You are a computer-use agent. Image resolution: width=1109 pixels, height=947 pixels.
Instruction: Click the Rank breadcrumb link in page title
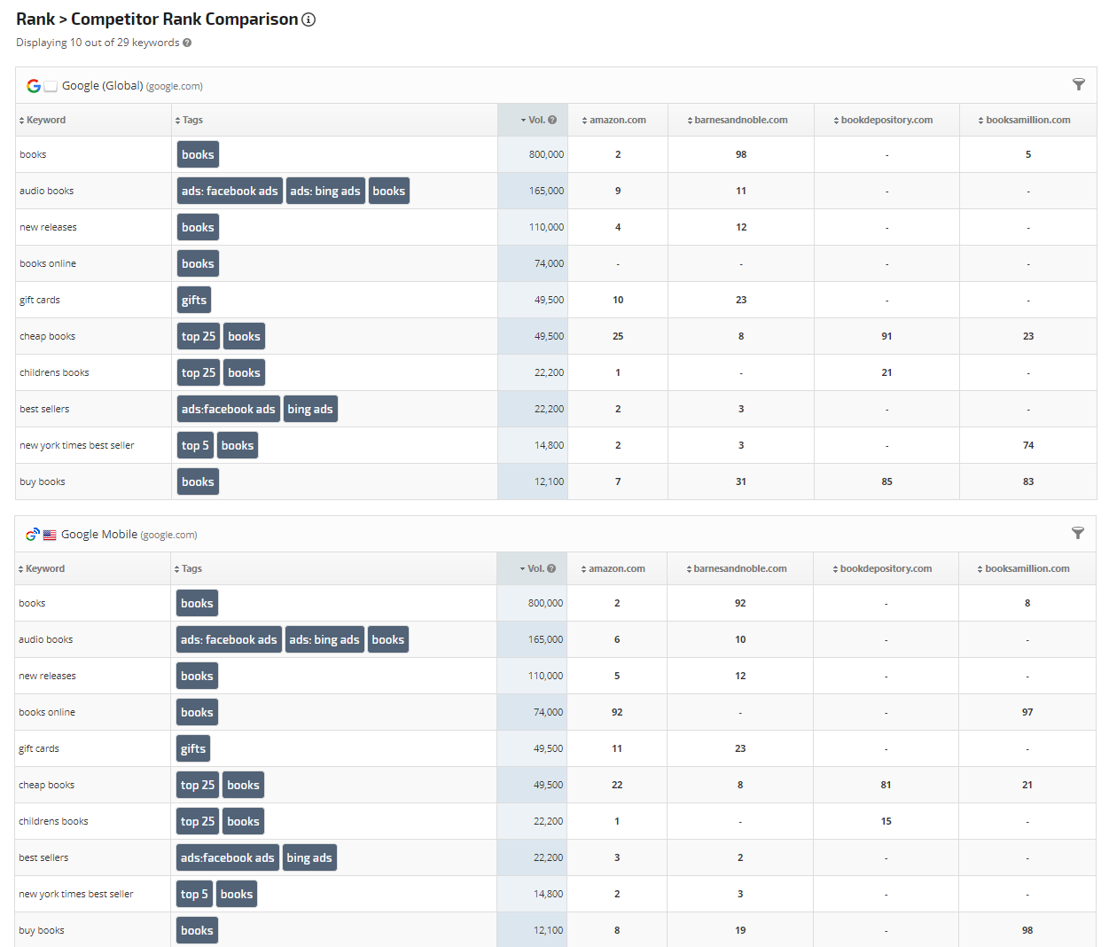coord(35,20)
